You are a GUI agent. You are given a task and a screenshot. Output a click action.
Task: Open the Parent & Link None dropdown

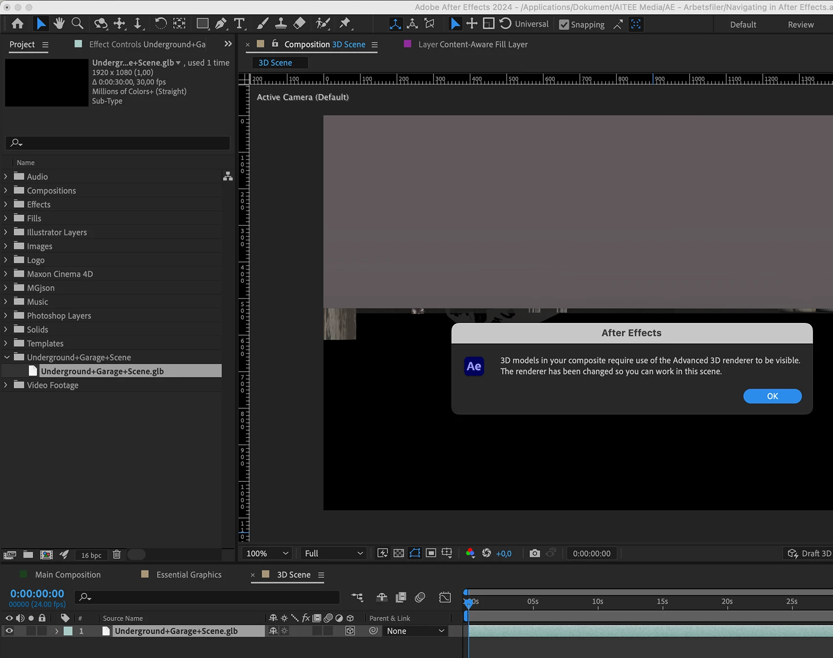coord(415,631)
